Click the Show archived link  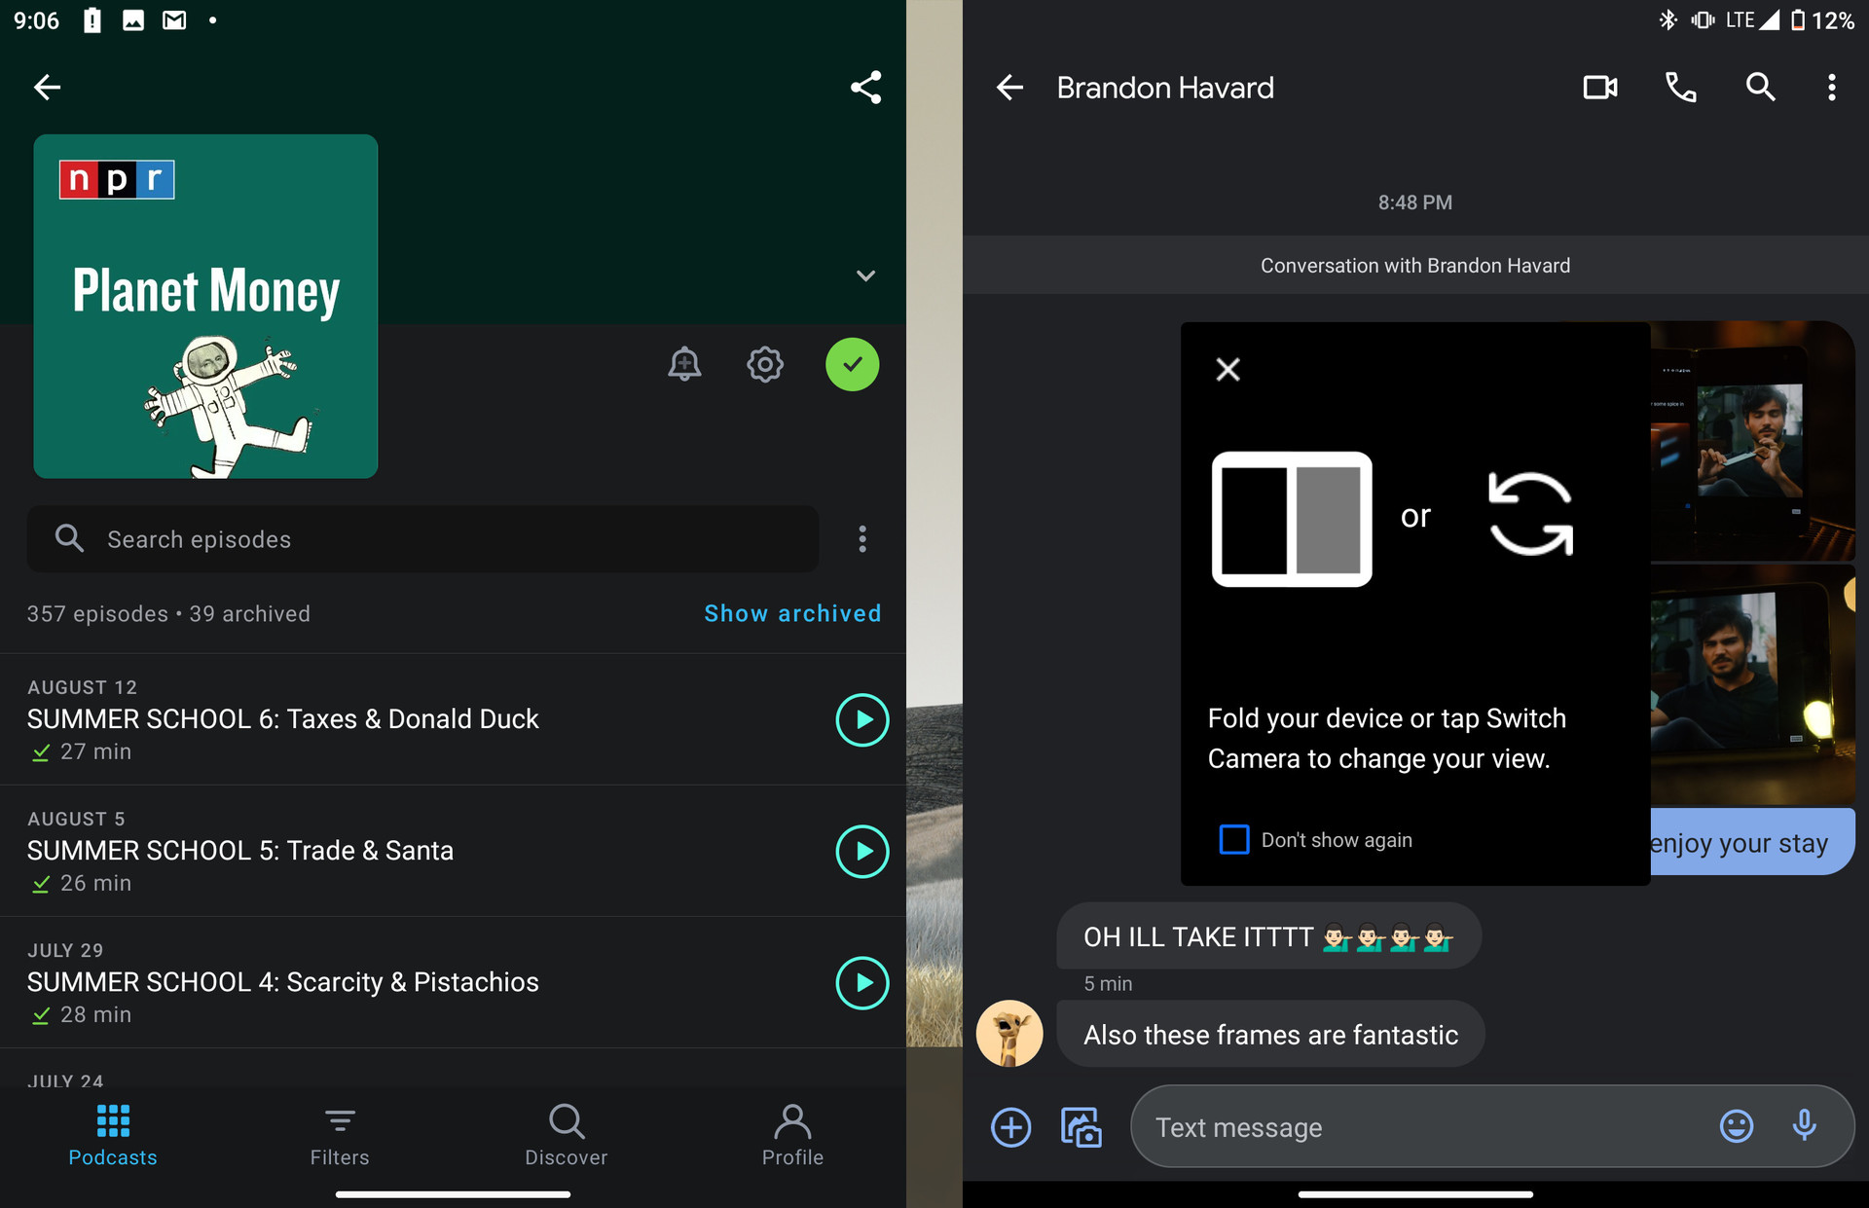(792, 613)
